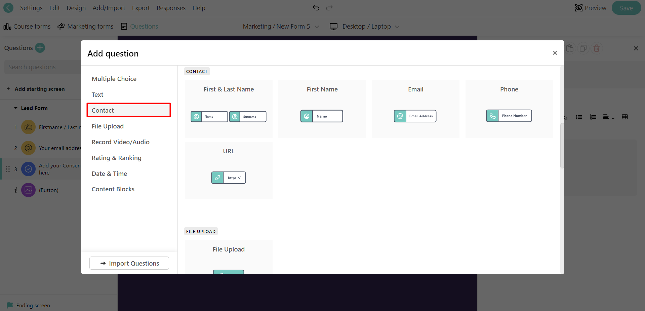Add a new question with the green plus icon
This screenshot has width=645, height=311.
click(x=40, y=48)
